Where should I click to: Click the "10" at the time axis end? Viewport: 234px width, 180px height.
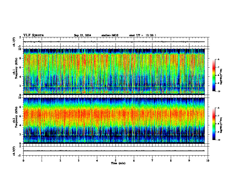pyautogui.click(x=208, y=161)
